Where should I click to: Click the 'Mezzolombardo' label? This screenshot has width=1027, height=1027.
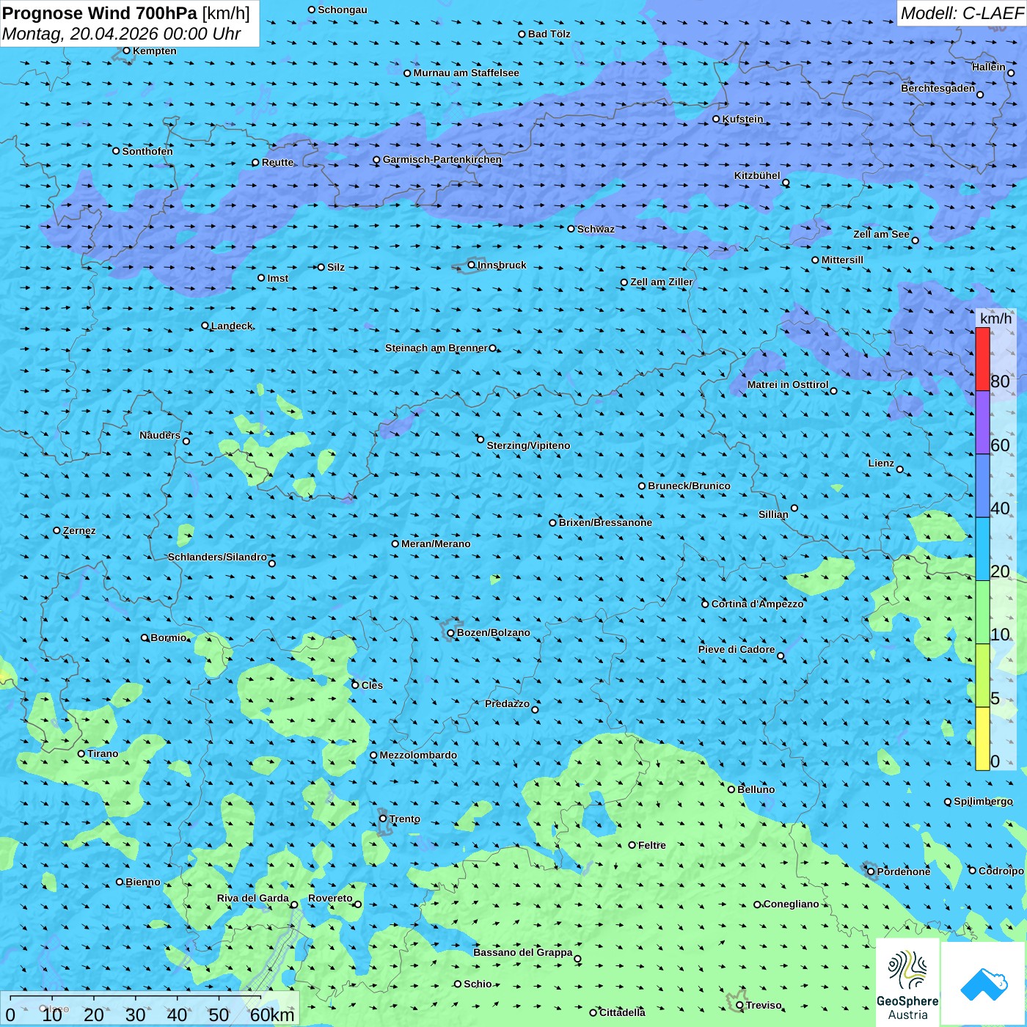[x=418, y=755]
